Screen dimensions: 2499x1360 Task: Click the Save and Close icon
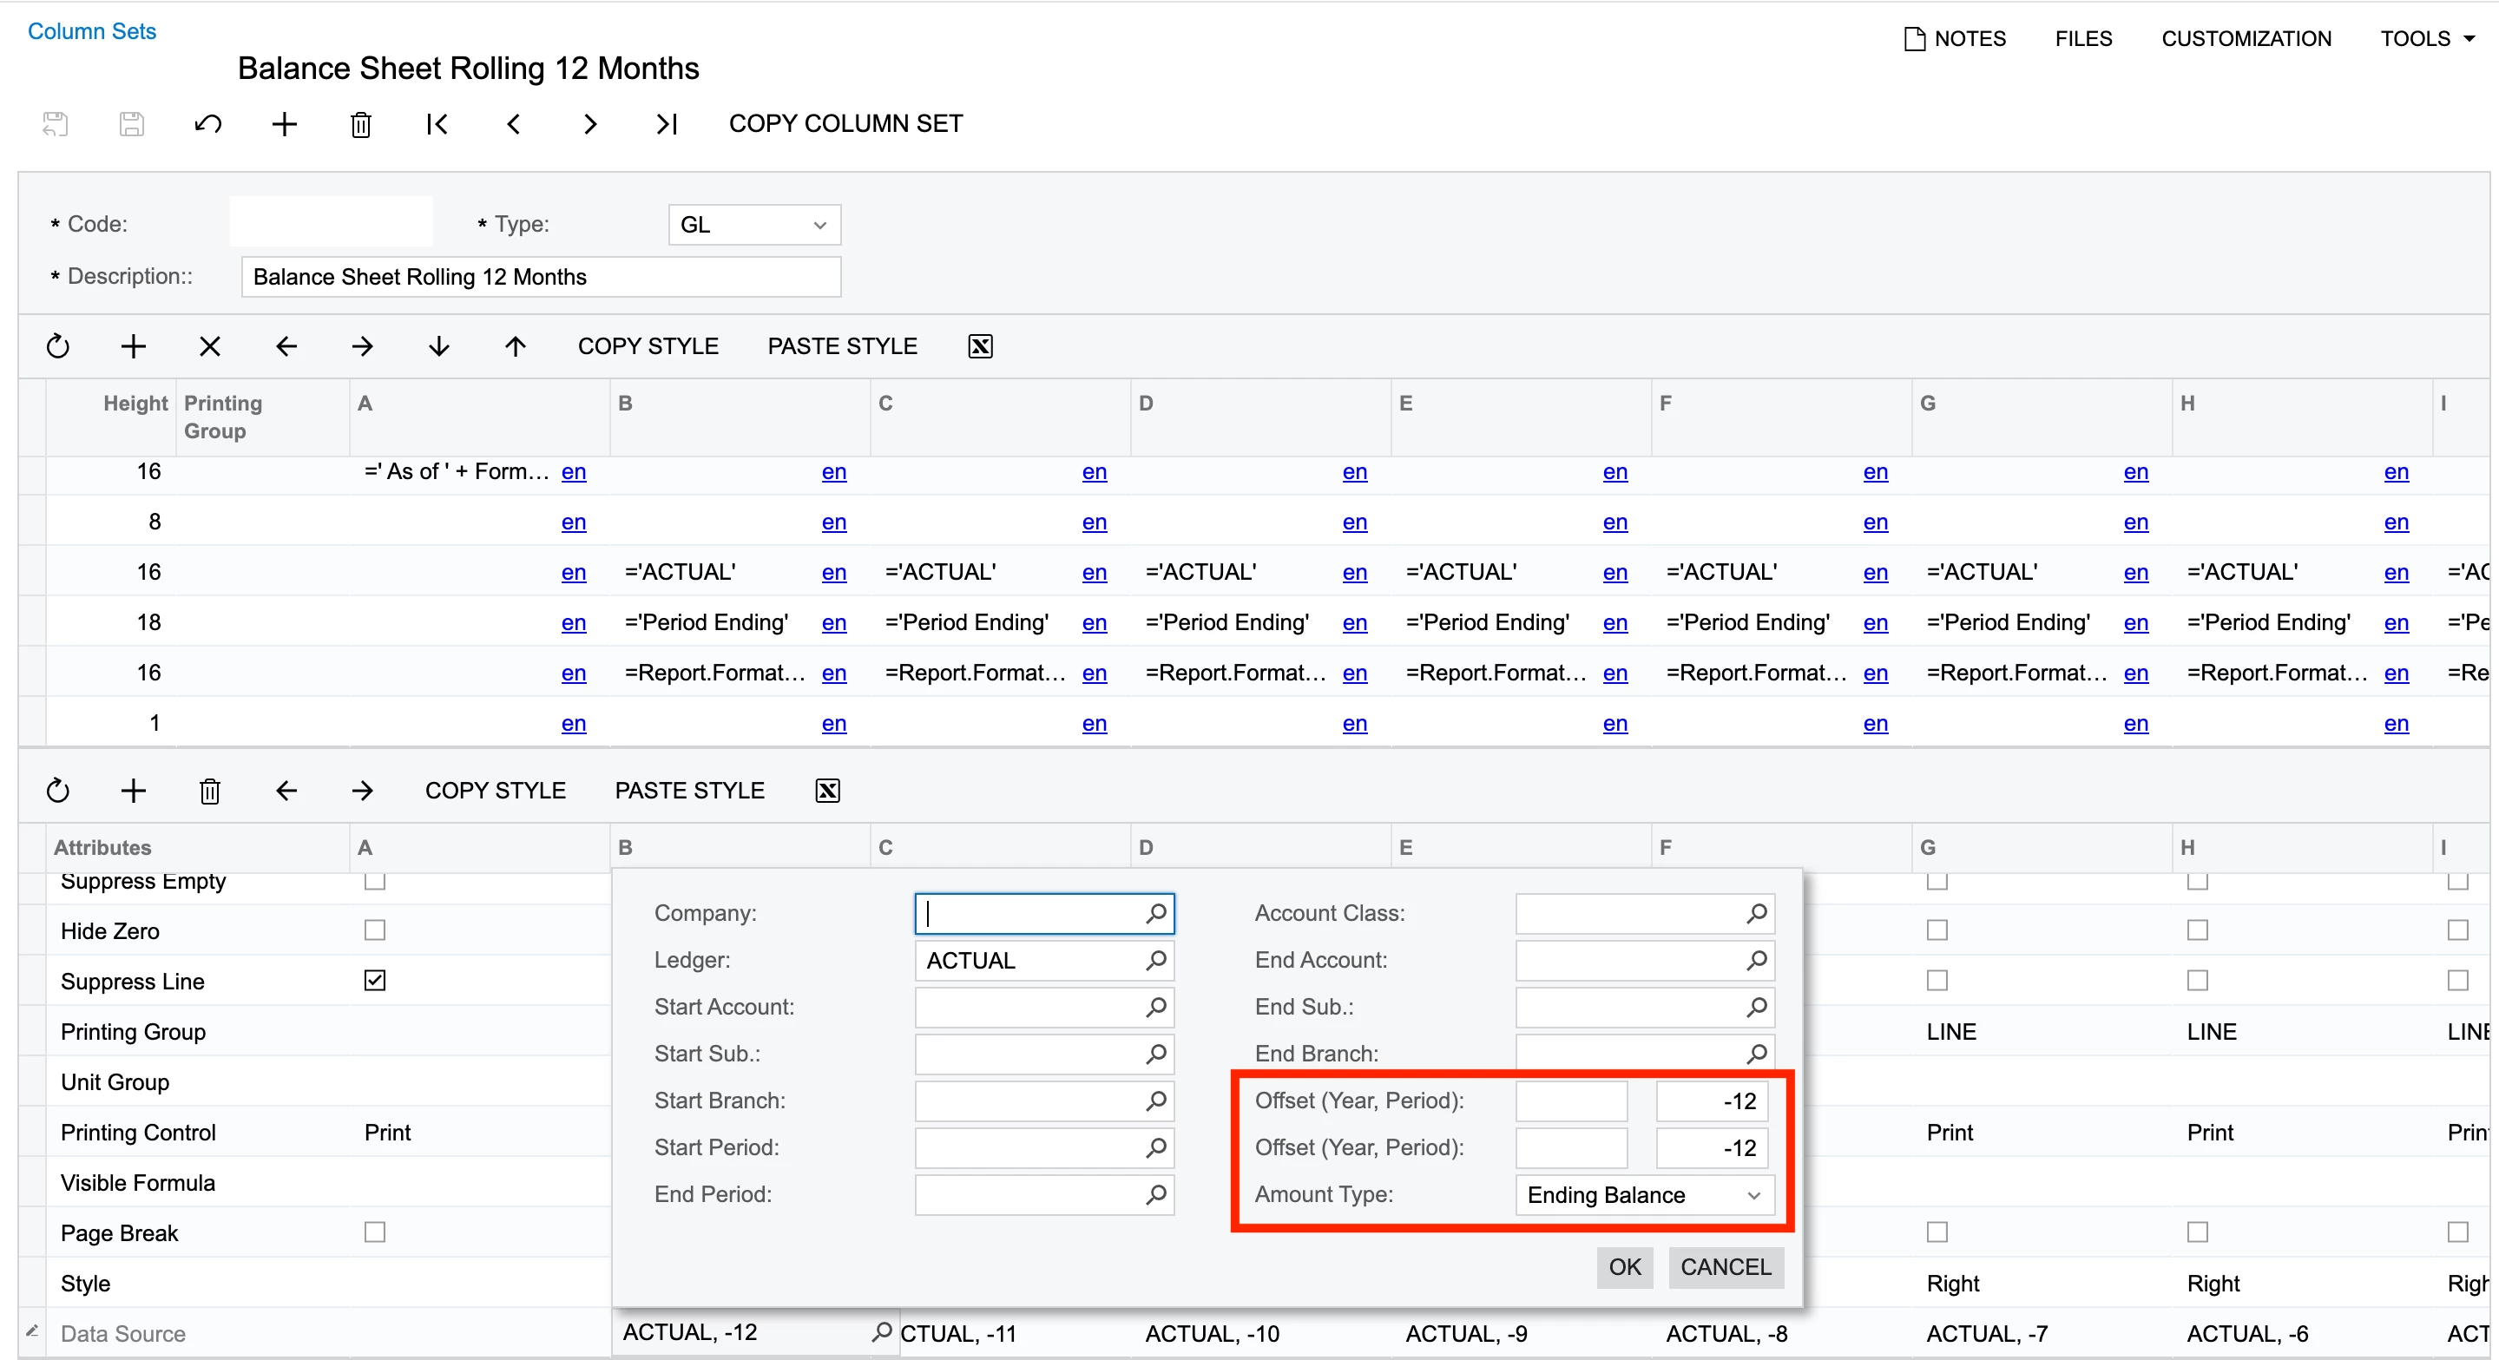coord(56,124)
